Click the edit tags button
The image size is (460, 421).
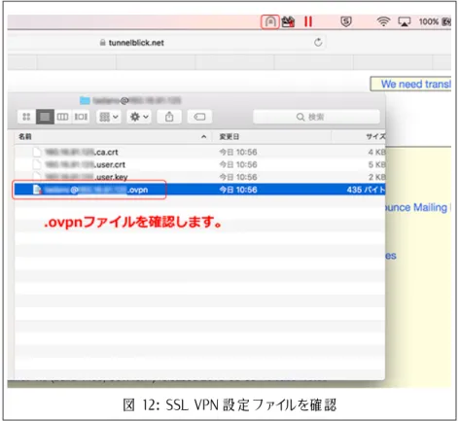(x=199, y=117)
